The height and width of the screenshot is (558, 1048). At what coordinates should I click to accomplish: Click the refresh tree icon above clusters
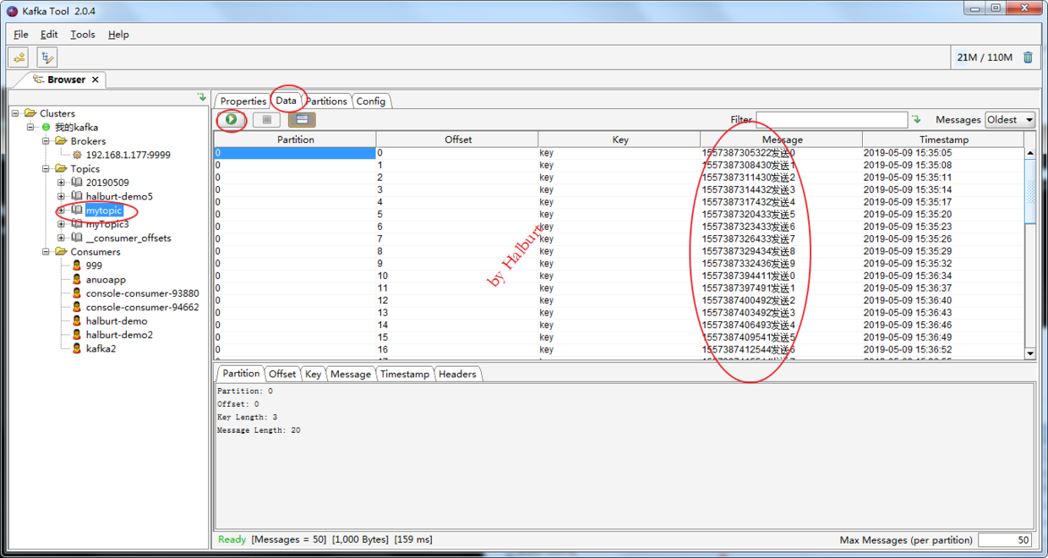click(201, 97)
